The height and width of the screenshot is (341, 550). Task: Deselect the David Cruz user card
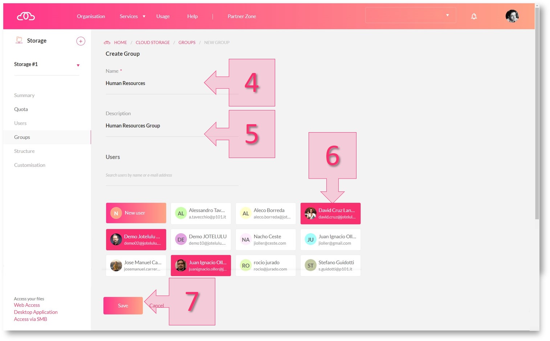click(330, 214)
